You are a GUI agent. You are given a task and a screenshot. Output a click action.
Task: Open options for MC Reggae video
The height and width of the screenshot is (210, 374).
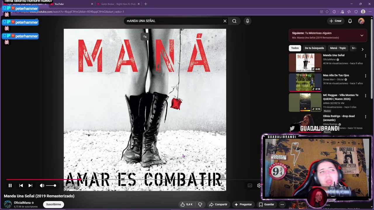365,96
